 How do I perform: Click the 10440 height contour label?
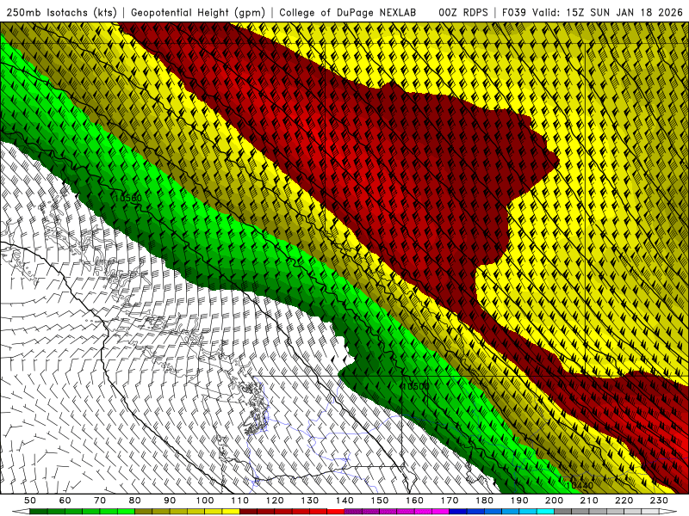click(580, 485)
